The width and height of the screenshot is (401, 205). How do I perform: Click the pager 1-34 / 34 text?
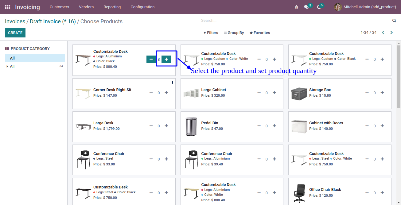pyautogui.click(x=368, y=33)
